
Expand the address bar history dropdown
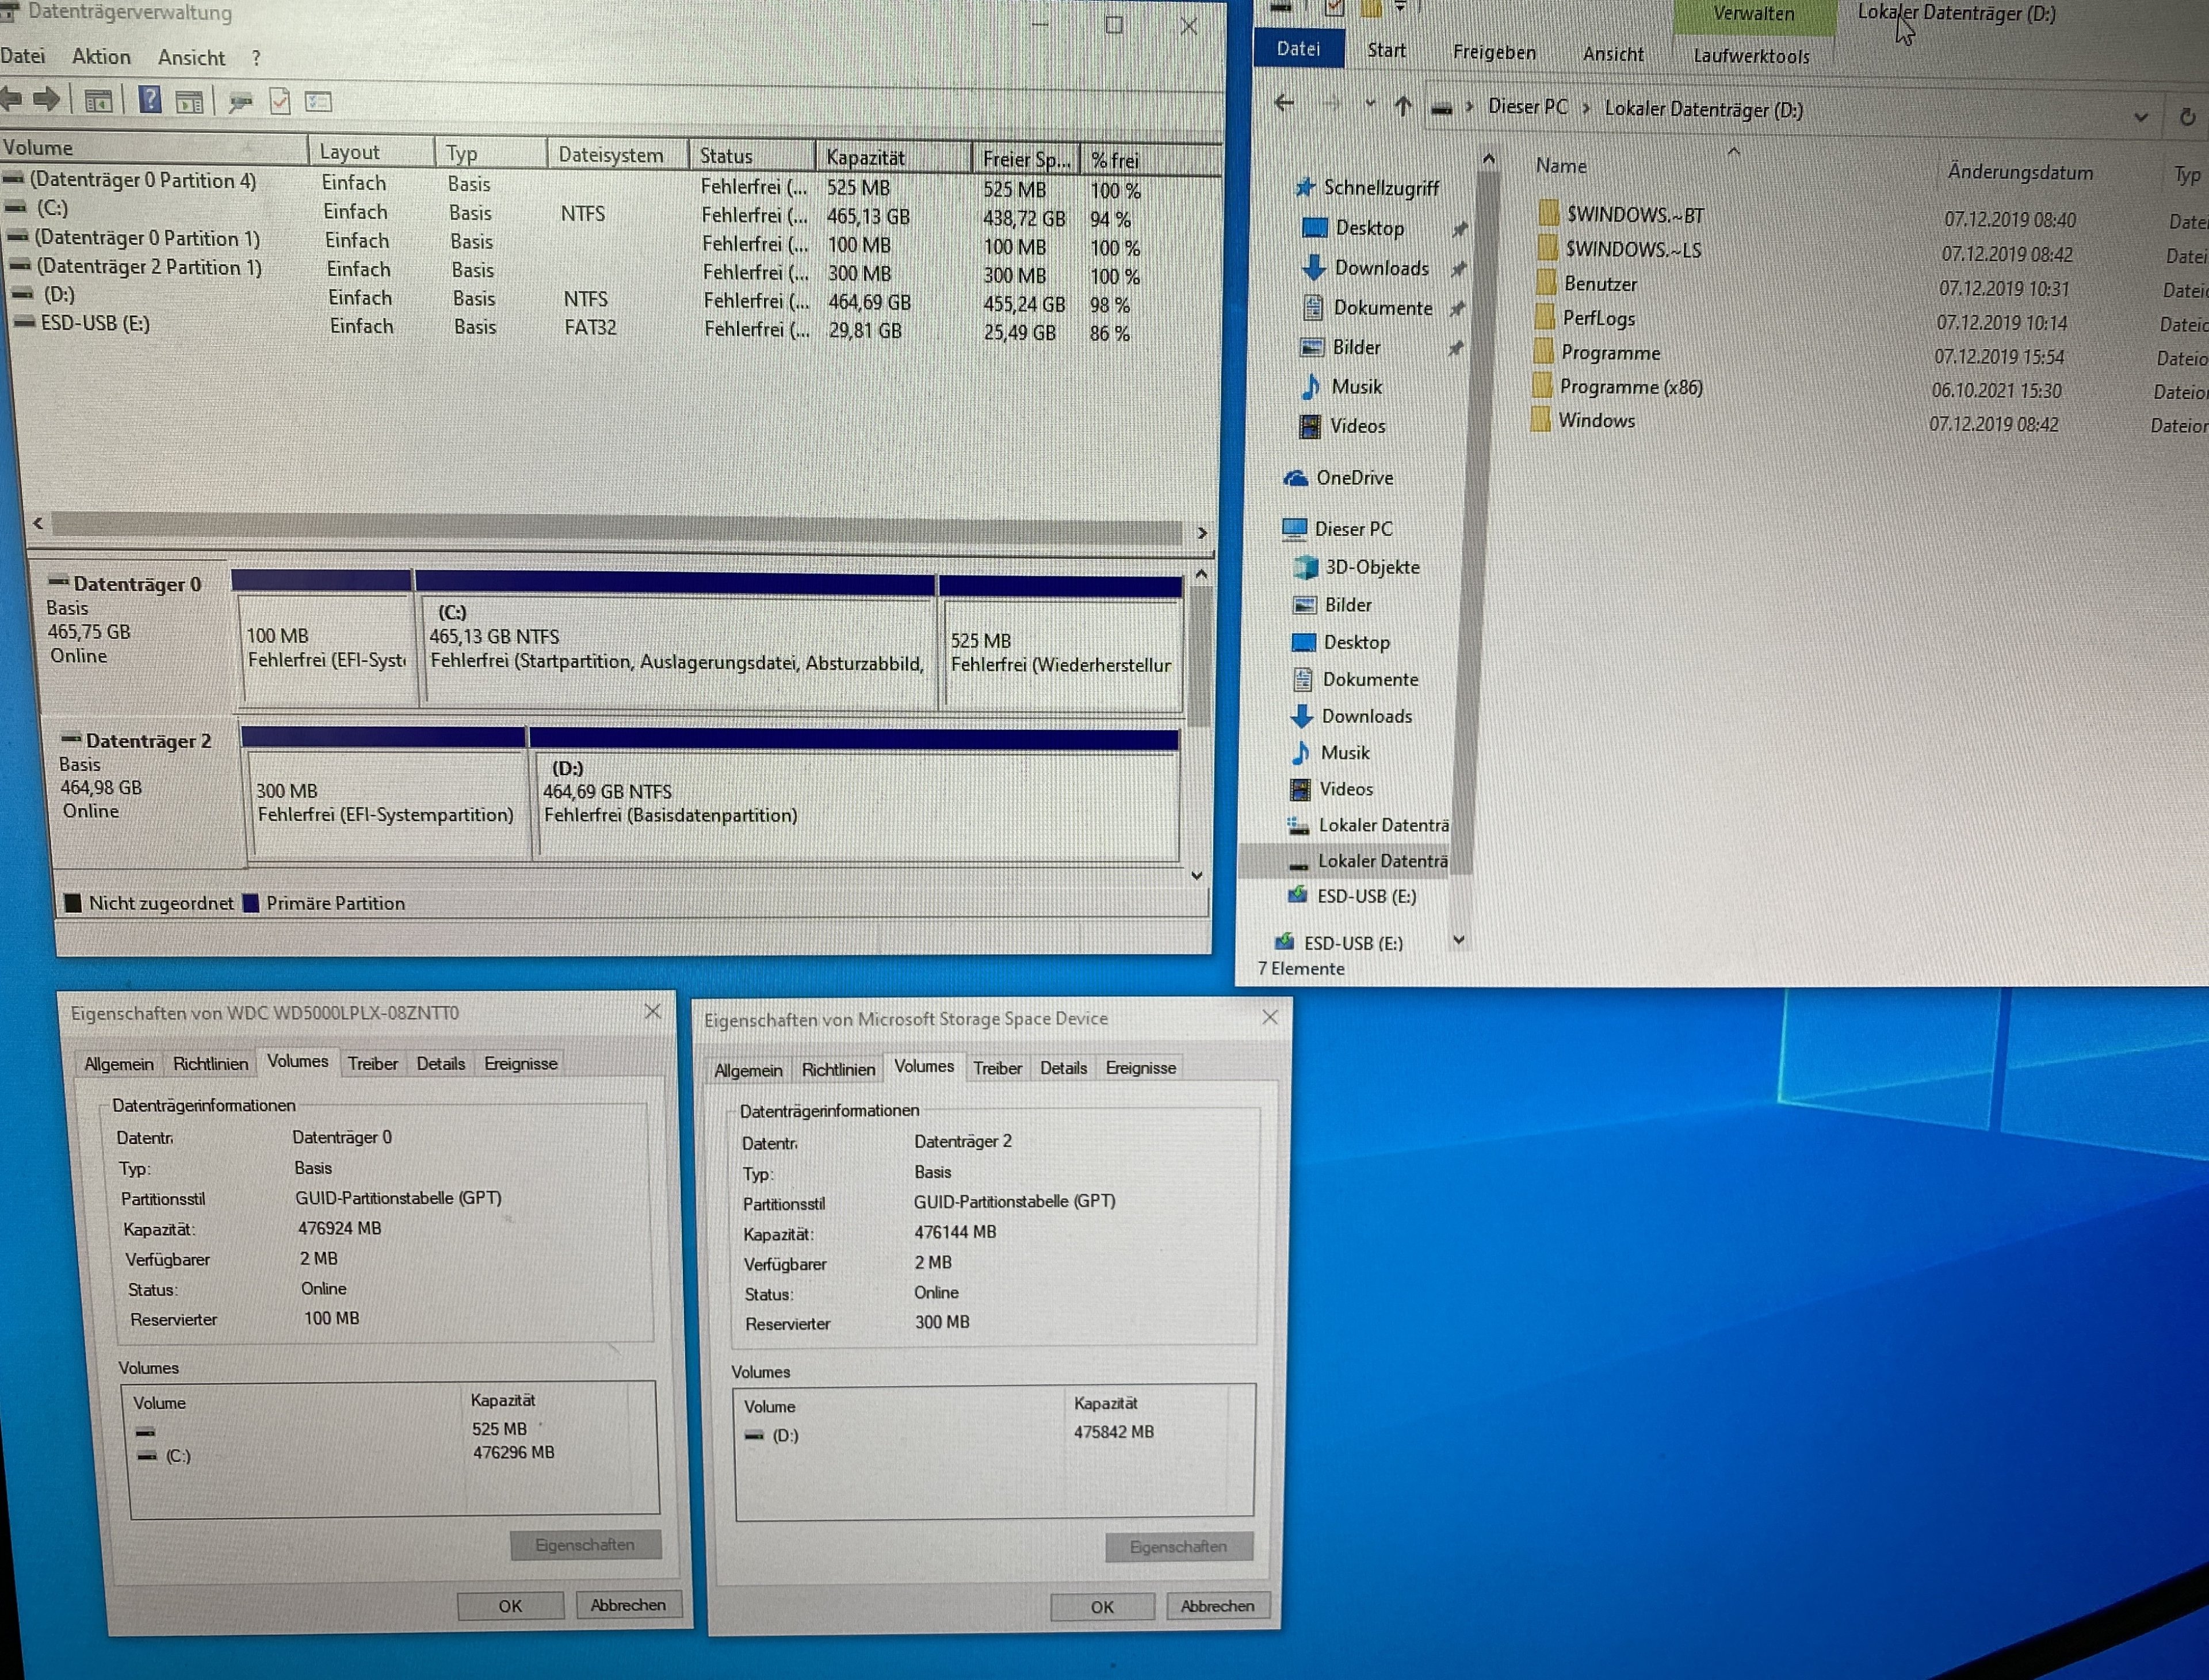pyautogui.click(x=2140, y=117)
